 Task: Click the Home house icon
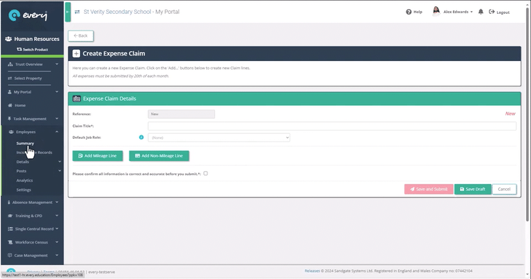point(10,105)
